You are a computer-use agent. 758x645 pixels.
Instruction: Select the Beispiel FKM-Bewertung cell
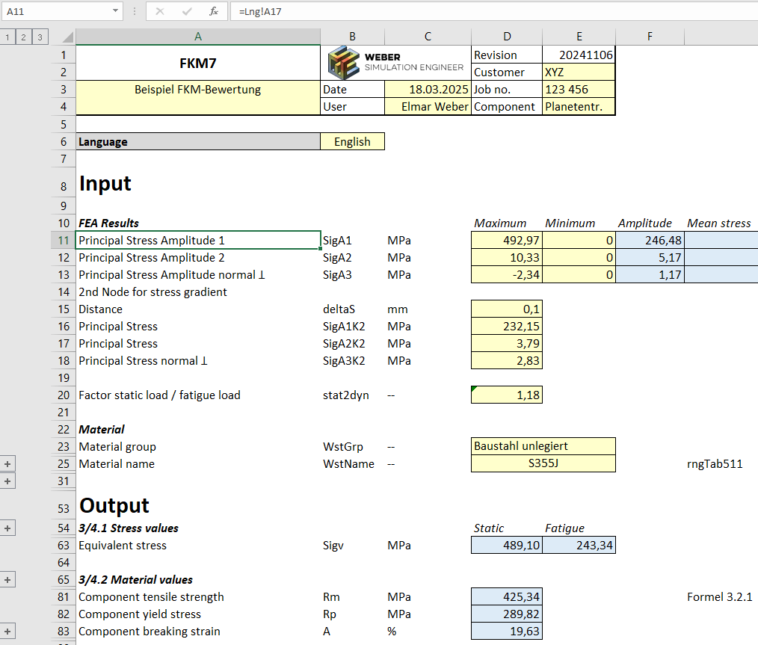198,98
